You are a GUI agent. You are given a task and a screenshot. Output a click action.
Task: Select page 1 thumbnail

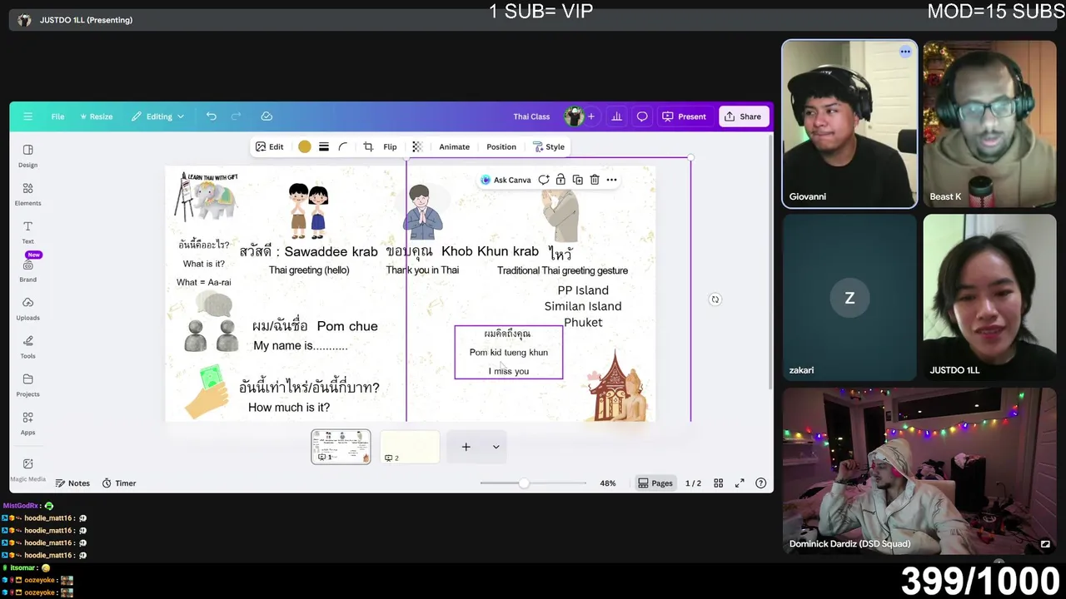[x=341, y=447]
